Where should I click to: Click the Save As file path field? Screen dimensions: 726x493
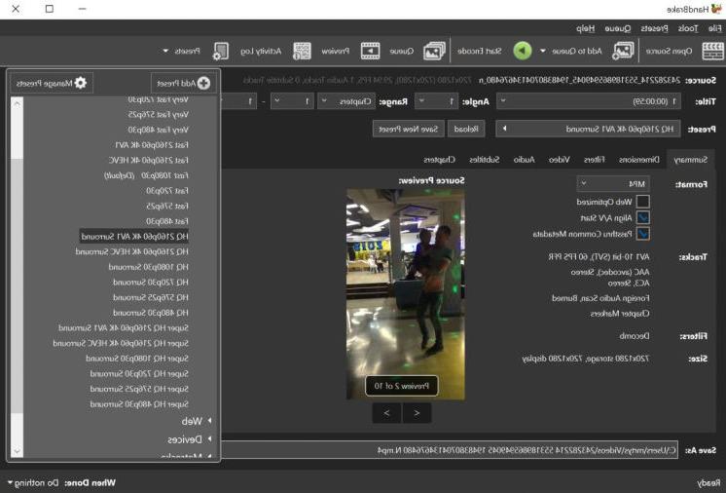pyautogui.click(x=450, y=450)
